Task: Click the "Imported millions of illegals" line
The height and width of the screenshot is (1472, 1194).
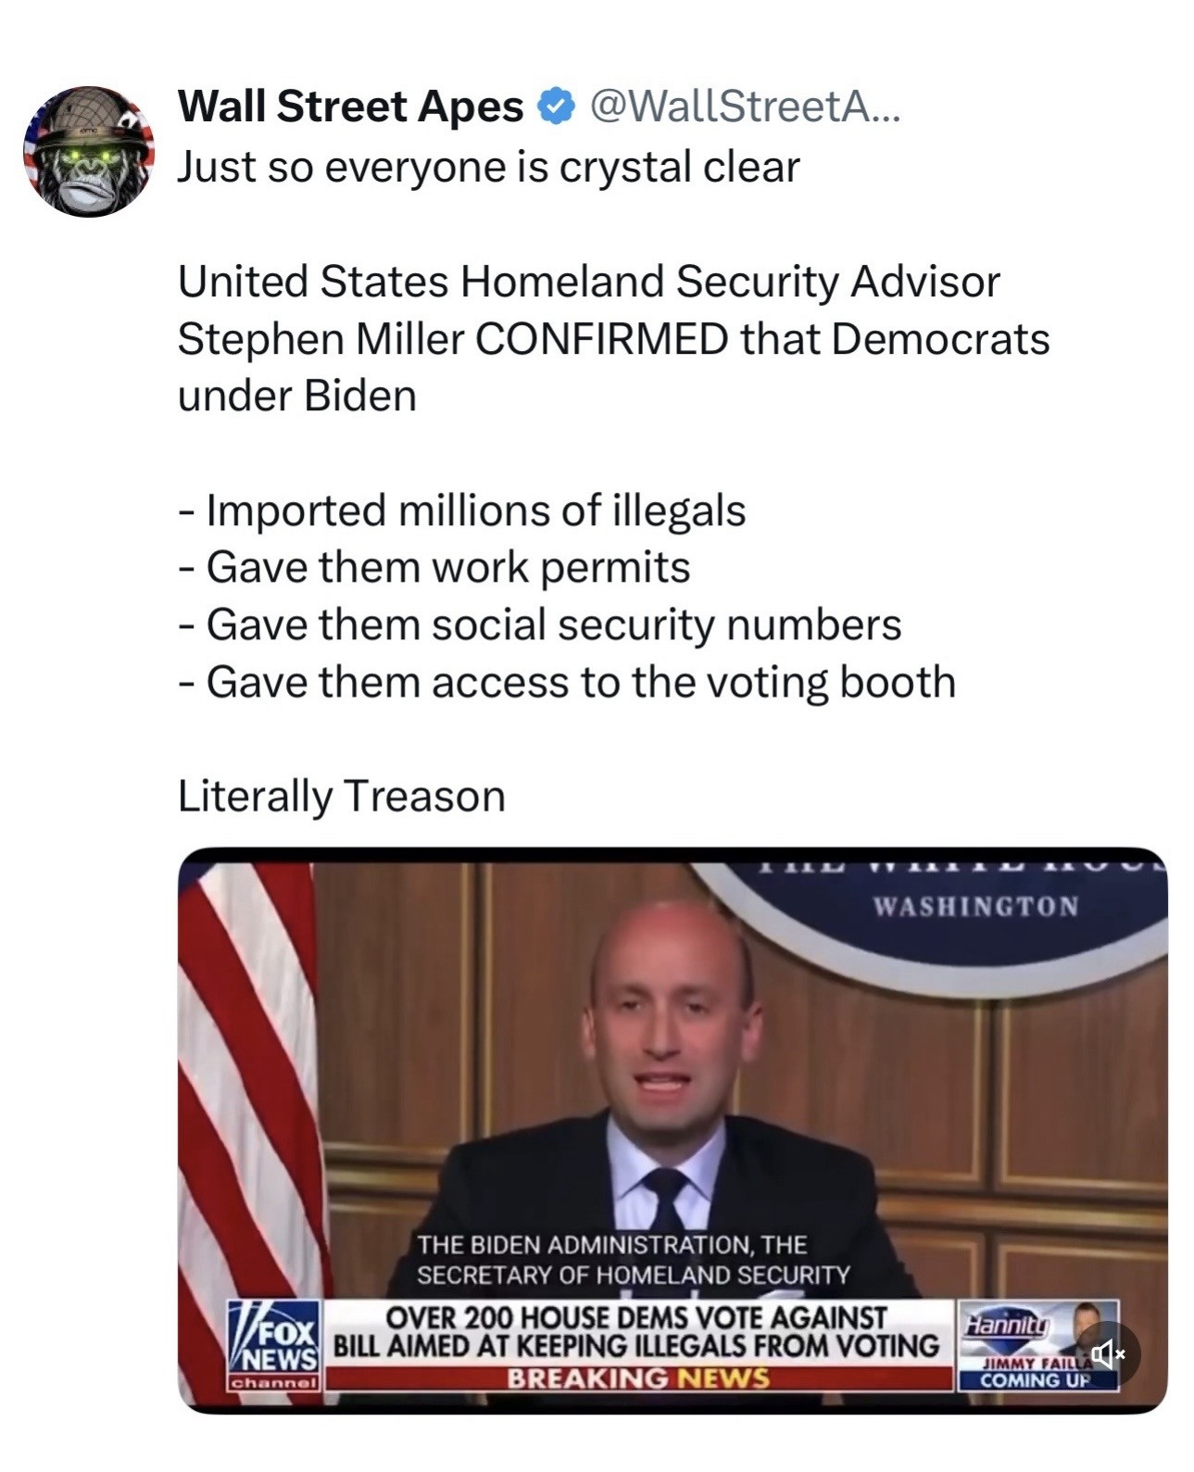Action: click(x=461, y=510)
